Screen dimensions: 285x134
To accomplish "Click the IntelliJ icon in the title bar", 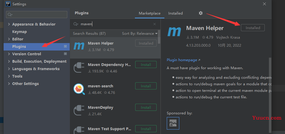I will tap(8, 4).
